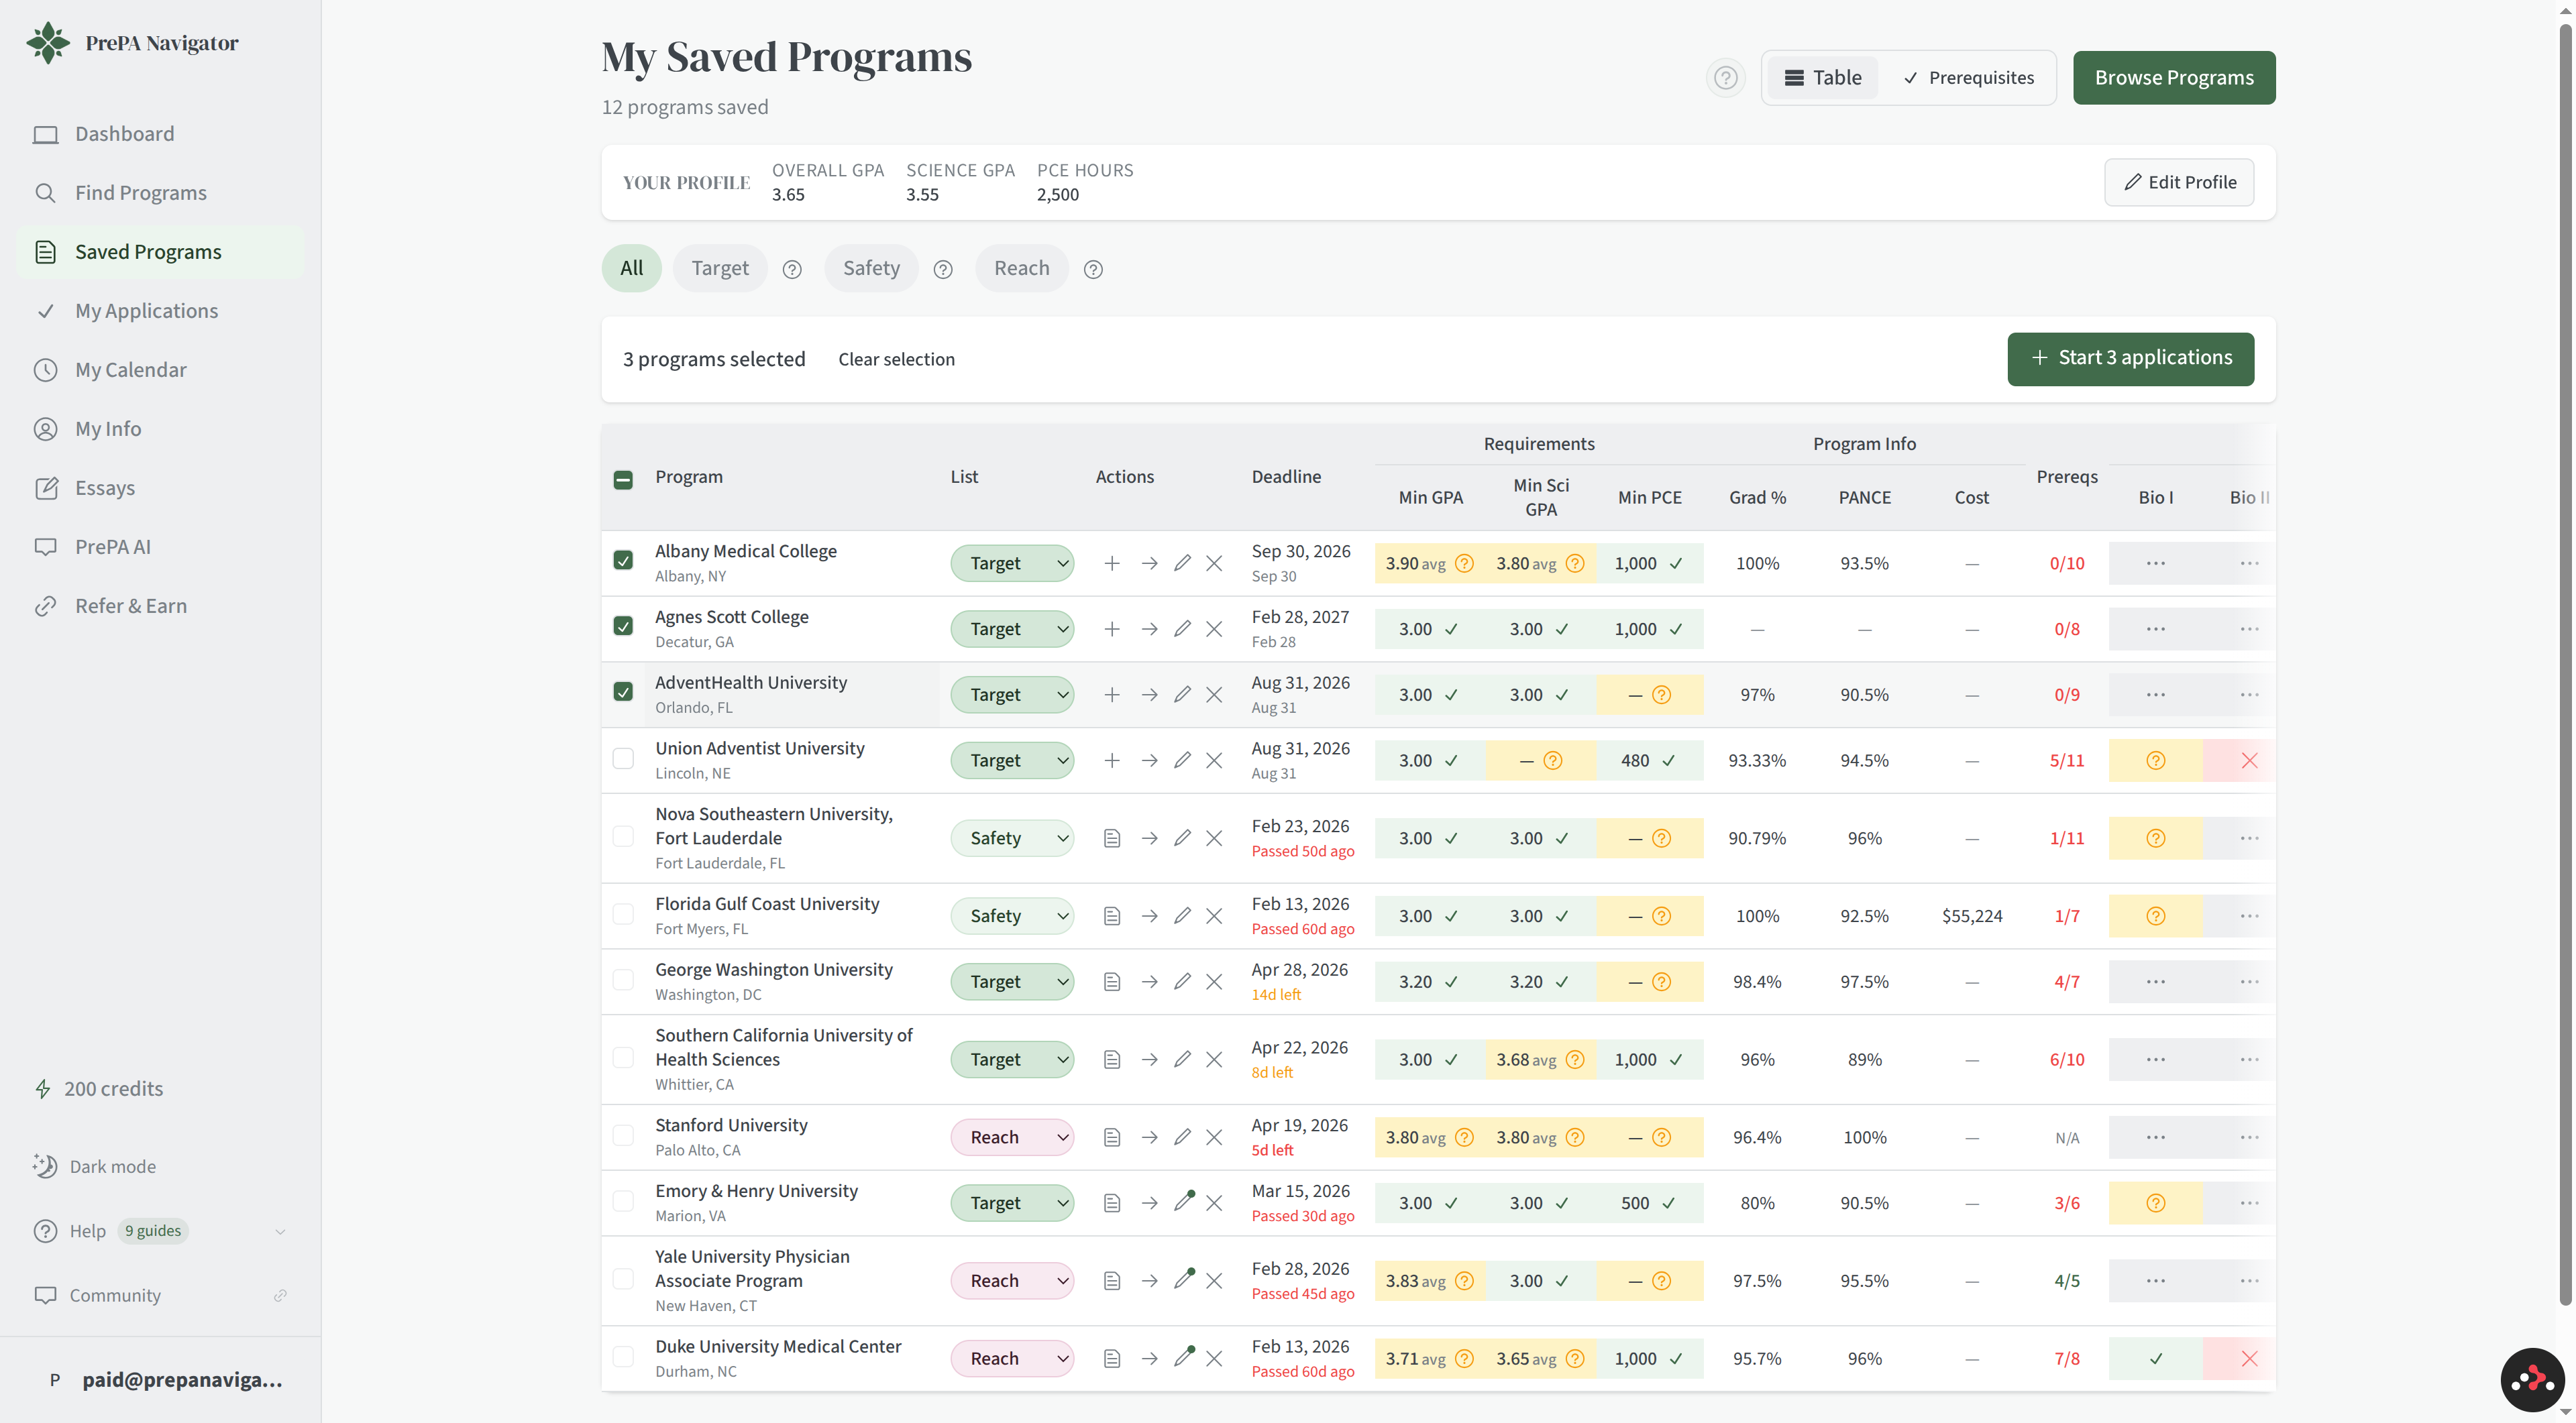Click the X icon in Stanford University row
This screenshot has height=1423, width=2576.
(x=1214, y=1137)
